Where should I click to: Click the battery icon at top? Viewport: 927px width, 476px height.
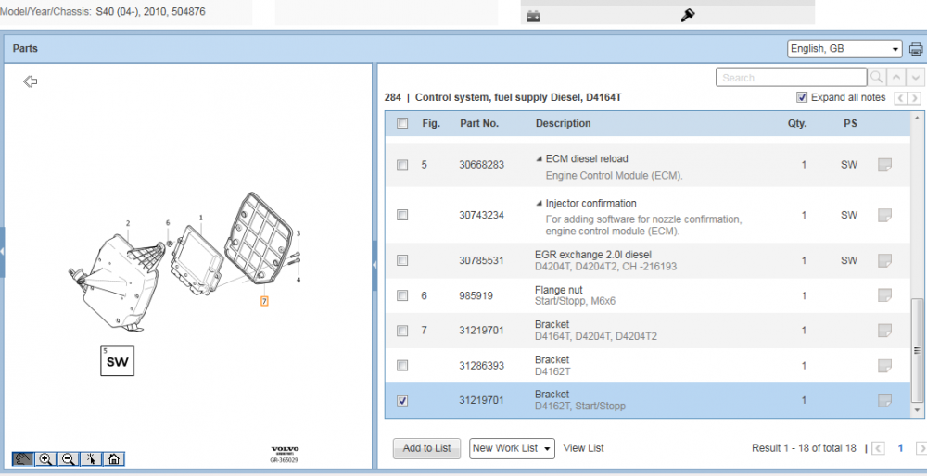click(533, 17)
